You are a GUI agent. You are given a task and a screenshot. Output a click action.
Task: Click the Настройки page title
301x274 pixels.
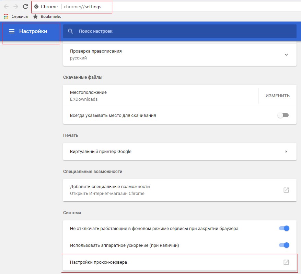[33, 31]
